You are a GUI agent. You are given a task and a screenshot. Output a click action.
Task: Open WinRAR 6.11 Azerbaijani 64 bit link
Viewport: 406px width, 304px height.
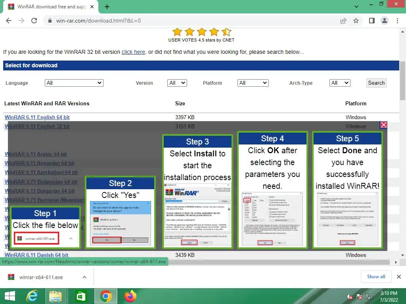click(x=41, y=173)
